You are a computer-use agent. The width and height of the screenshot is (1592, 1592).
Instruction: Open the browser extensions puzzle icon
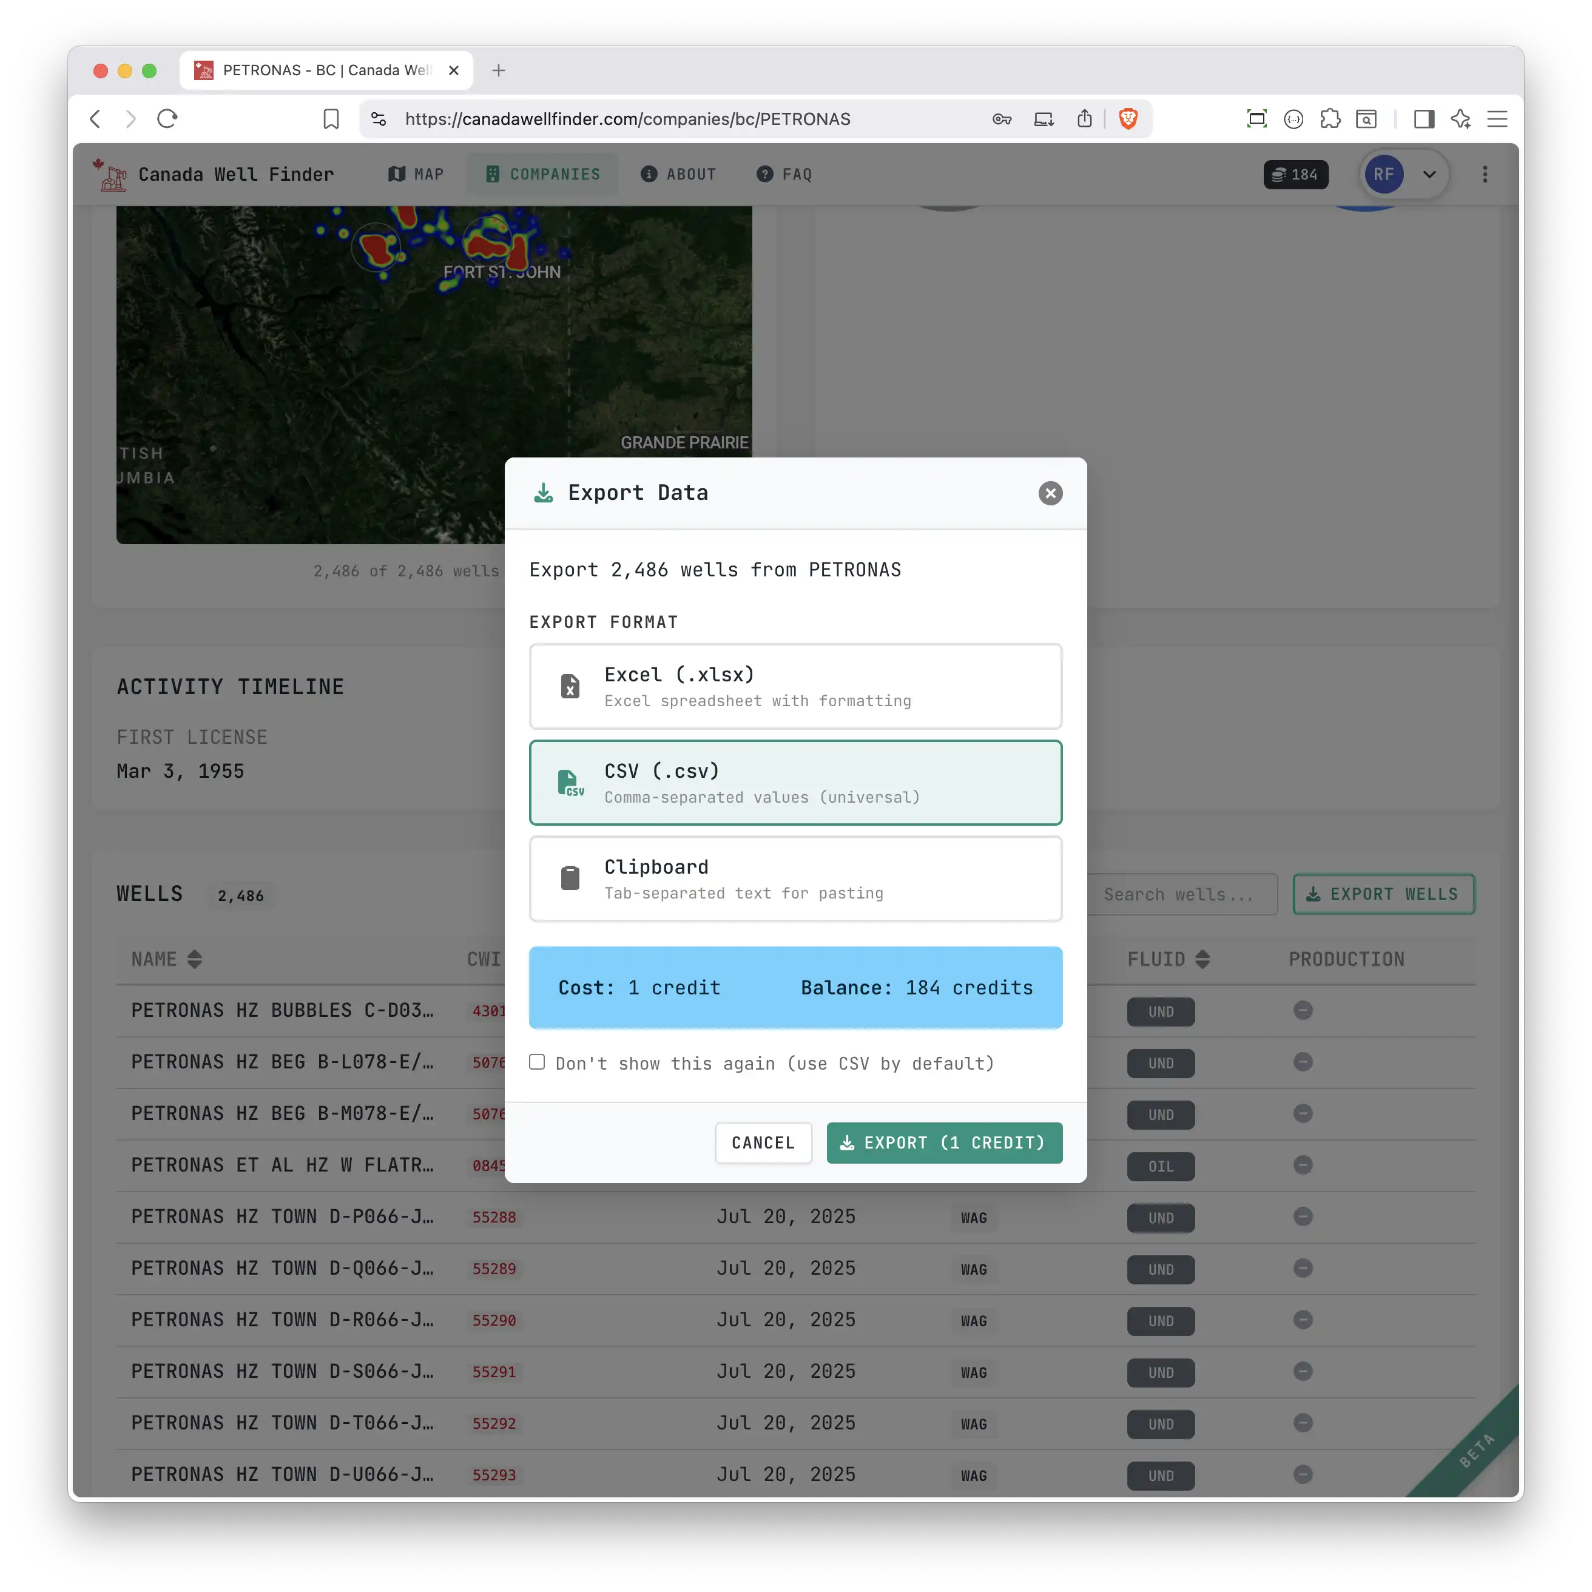click(x=1329, y=119)
